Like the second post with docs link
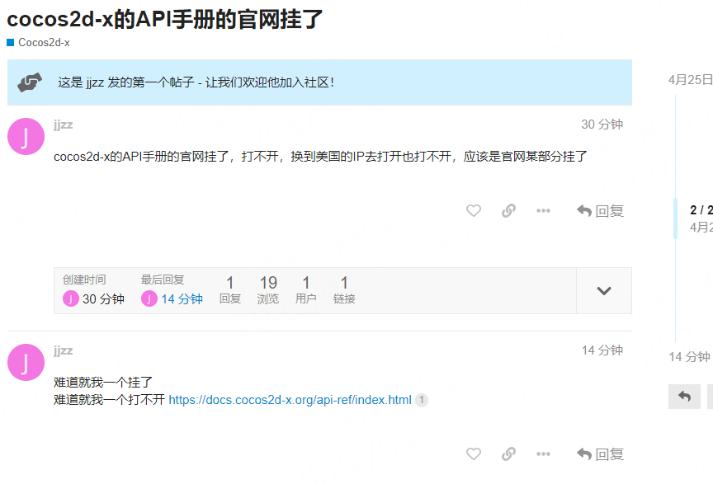The width and height of the screenshot is (713, 484). tap(474, 454)
